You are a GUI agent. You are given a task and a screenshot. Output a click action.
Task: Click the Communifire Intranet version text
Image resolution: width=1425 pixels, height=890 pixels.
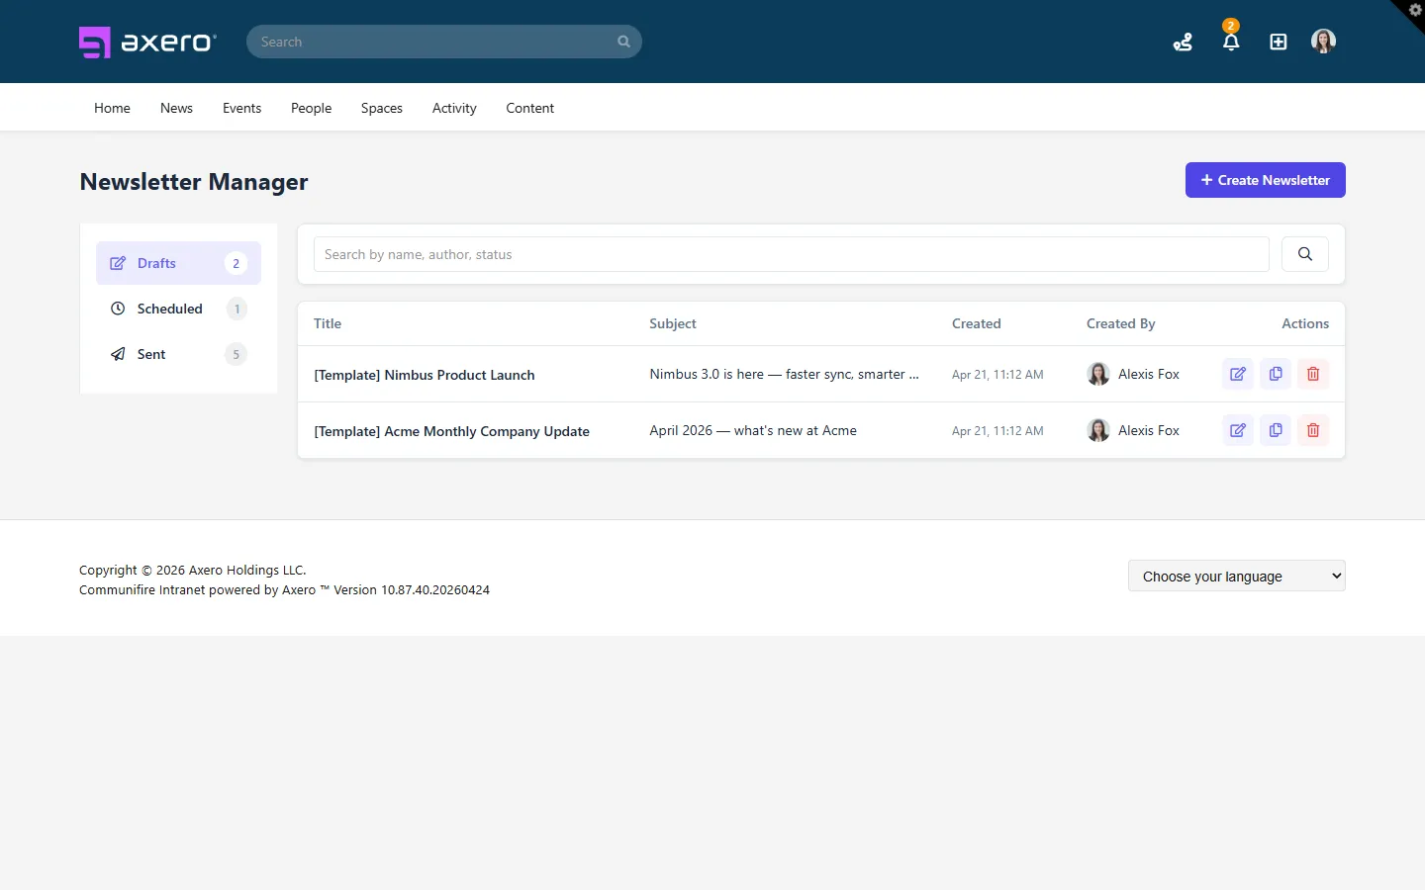point(284,589)
